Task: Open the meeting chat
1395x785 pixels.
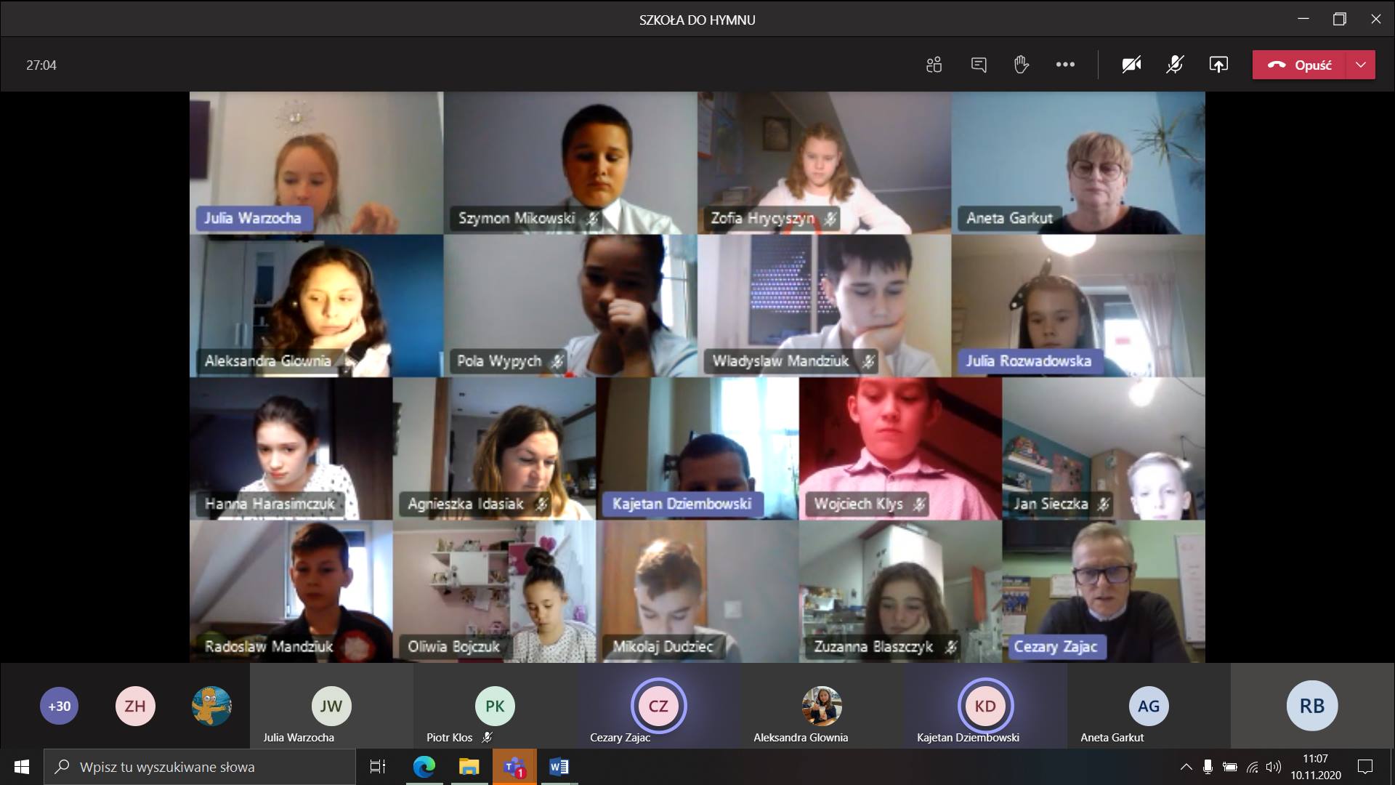Action: 979,65
